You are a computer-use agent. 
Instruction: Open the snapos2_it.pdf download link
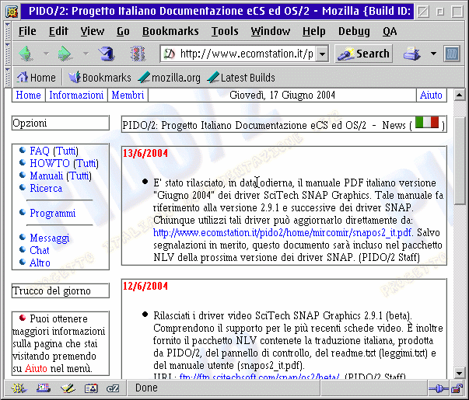pos(282,232)
